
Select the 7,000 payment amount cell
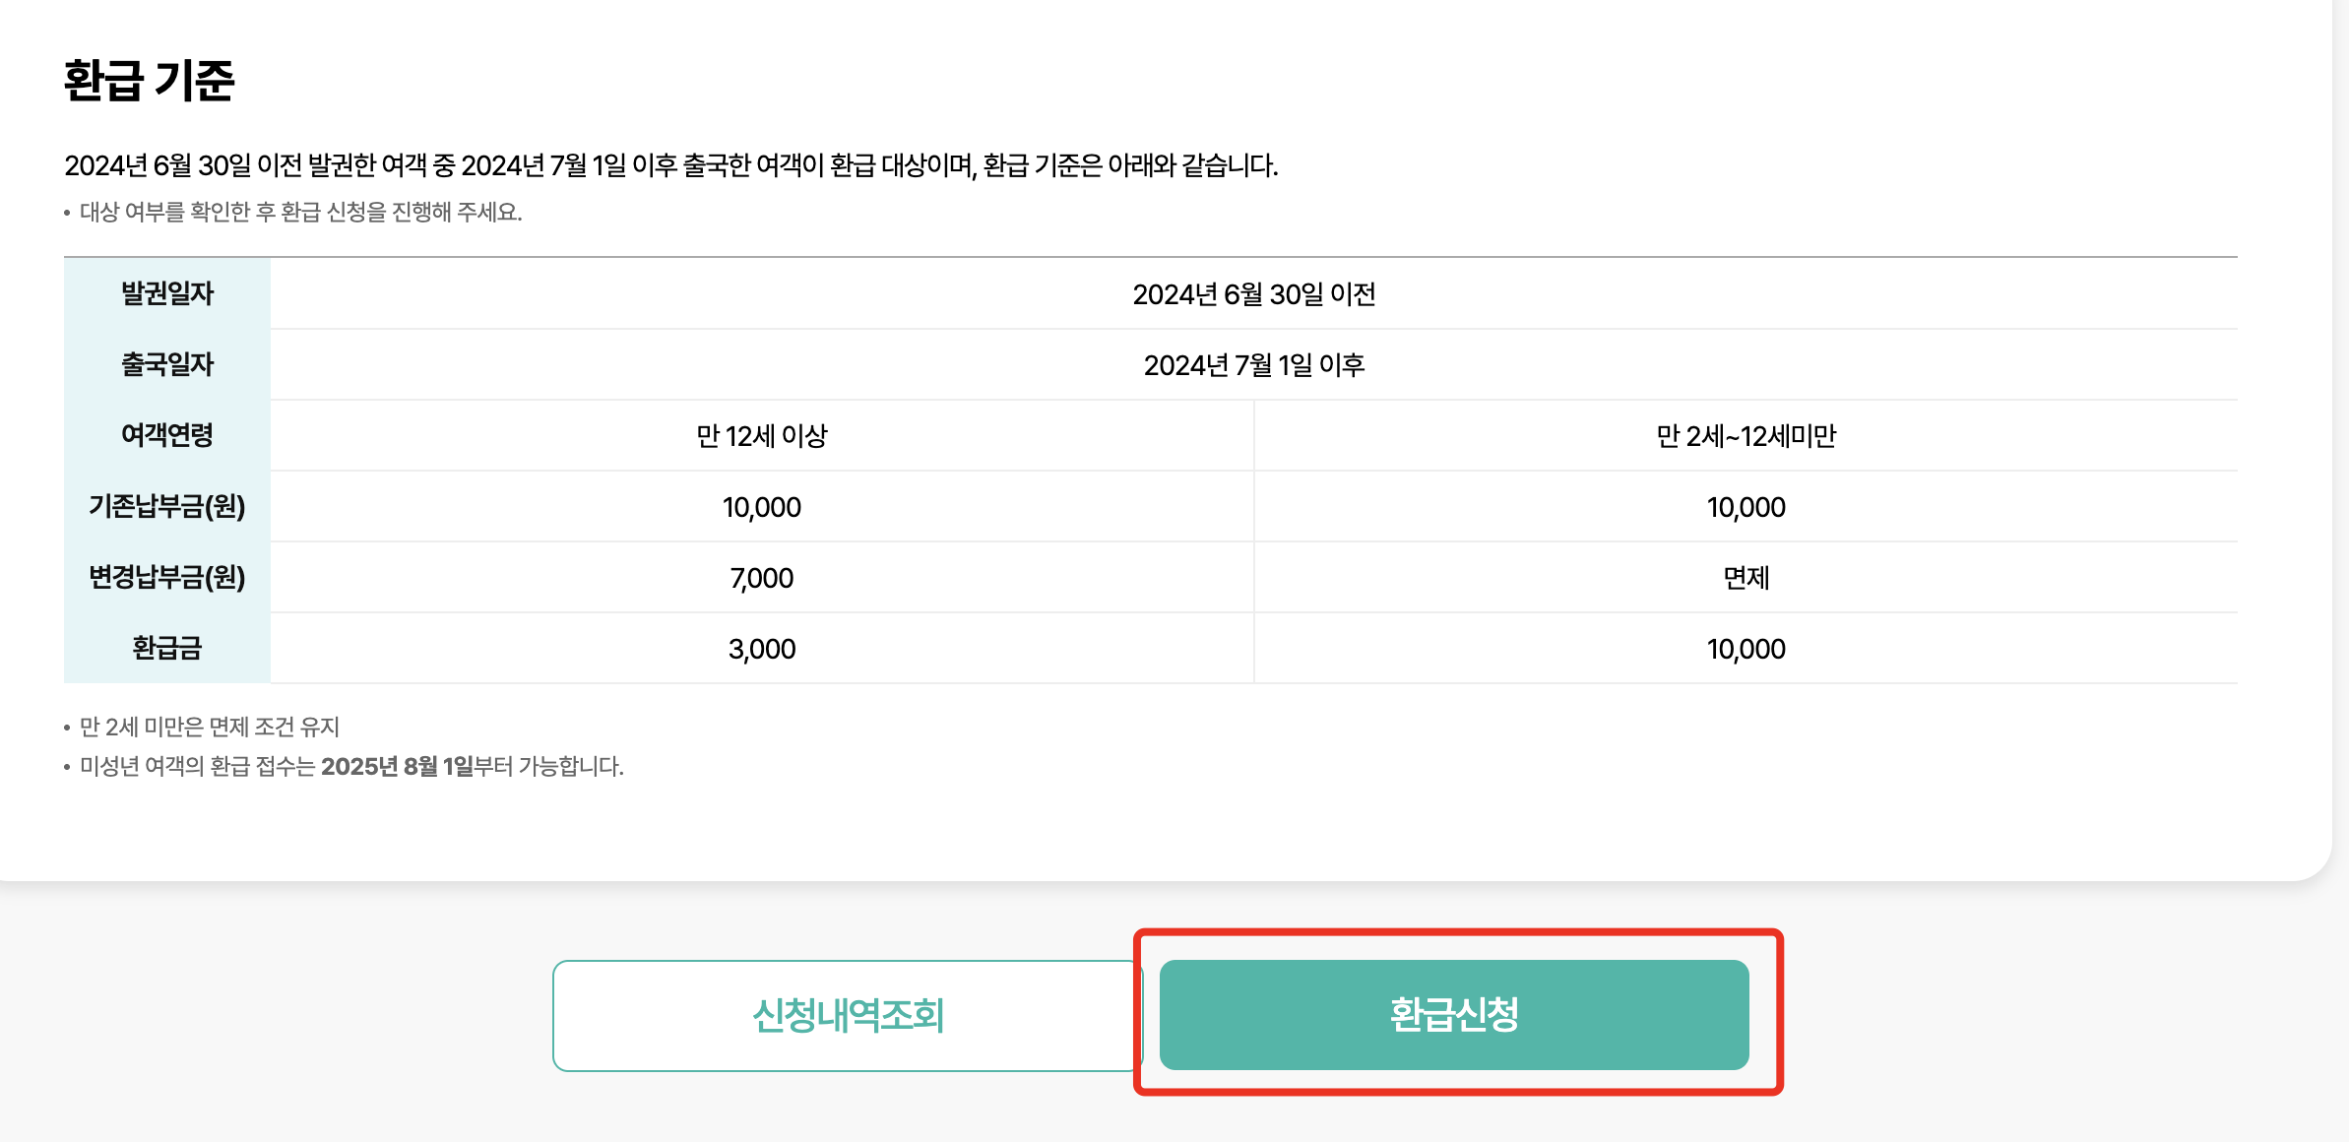click(760, 578)
